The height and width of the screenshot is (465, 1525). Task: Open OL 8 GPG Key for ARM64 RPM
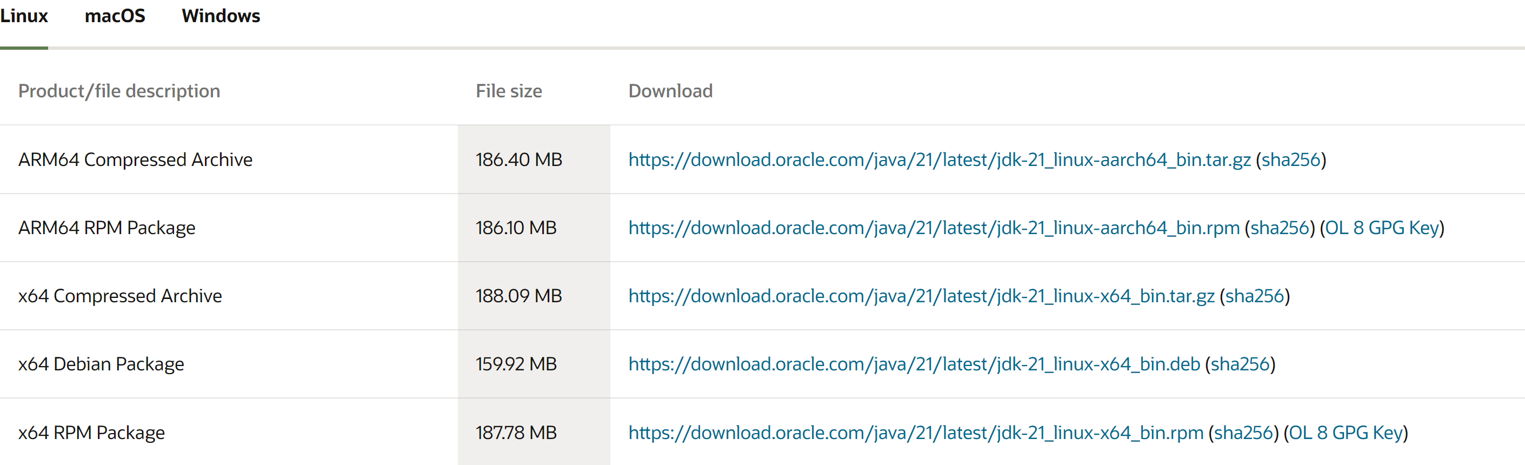pyautogui.click(x=1382, y=228)
